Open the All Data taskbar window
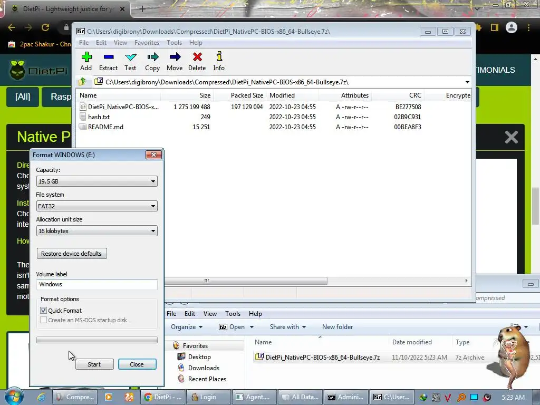 (300, 397)
